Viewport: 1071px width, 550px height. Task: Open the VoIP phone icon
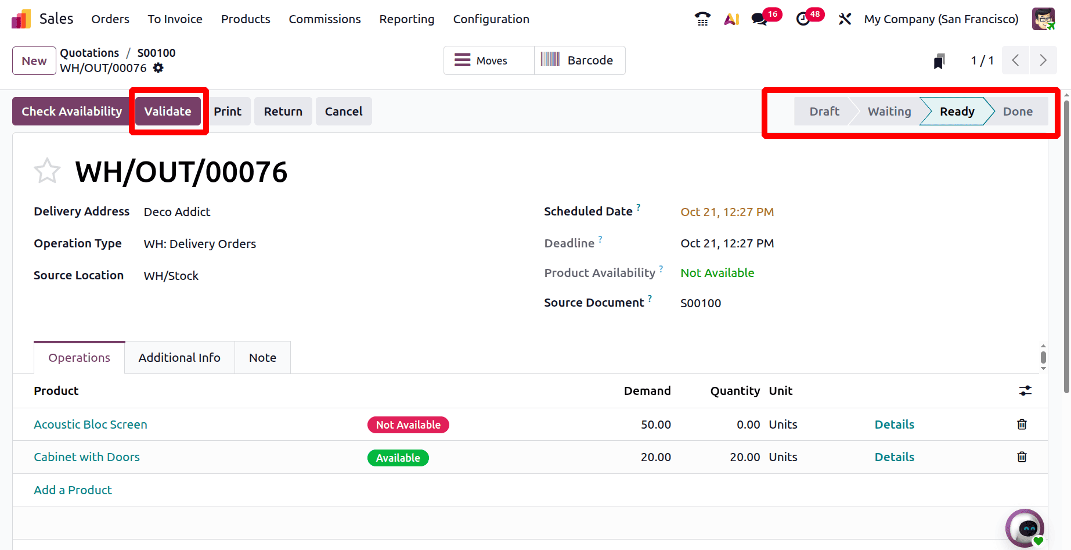(x=702, y=19)
